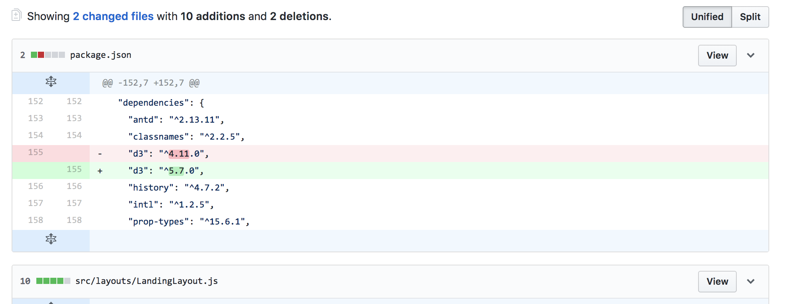Image resolution: width=787 pixels, height=304 pixels.
Task: Click the View button for LandingLayout.js
Action: point(717,281)
